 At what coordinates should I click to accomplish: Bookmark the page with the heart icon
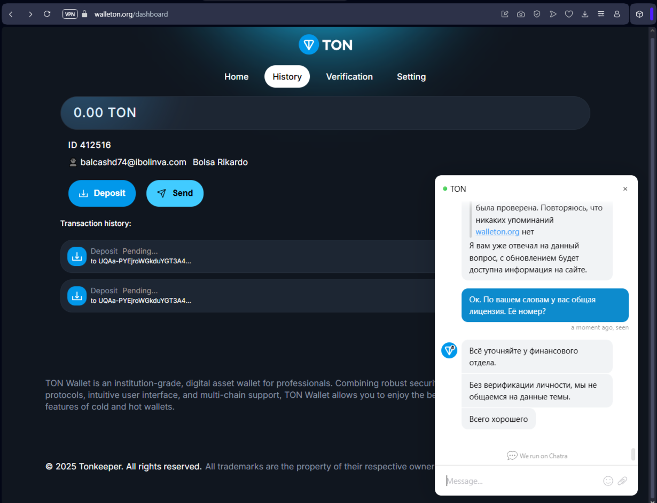[x=569, y=14]
